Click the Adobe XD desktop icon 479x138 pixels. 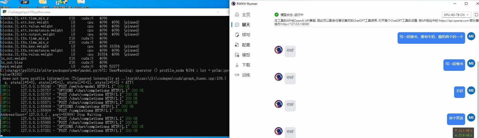point(81,4)
